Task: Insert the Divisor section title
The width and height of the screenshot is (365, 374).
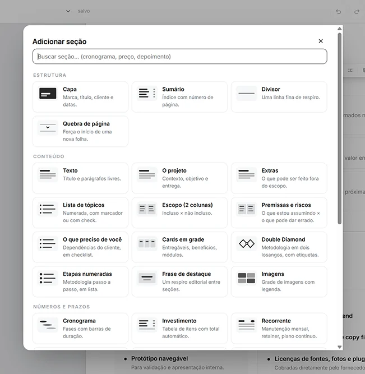Action: pos(271,89)
